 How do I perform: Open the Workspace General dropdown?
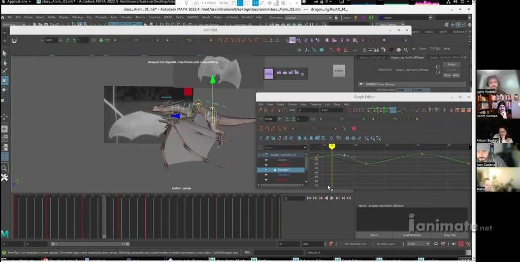pos(308,17)
